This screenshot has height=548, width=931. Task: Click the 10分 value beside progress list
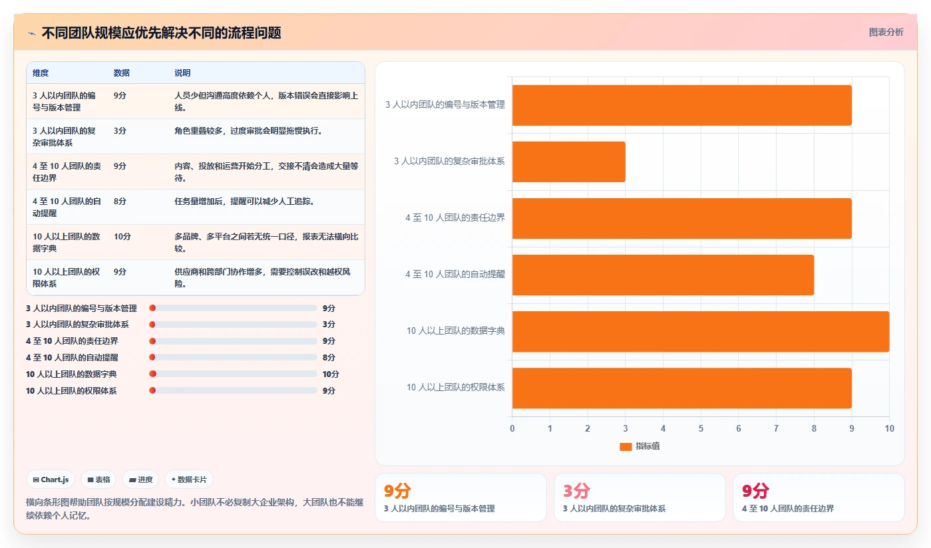[331, 374]
